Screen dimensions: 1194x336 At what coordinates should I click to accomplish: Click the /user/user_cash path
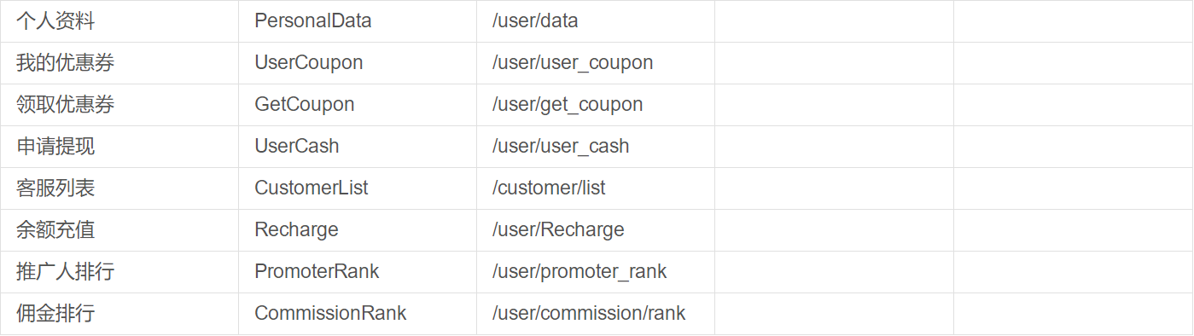(561, 147)
